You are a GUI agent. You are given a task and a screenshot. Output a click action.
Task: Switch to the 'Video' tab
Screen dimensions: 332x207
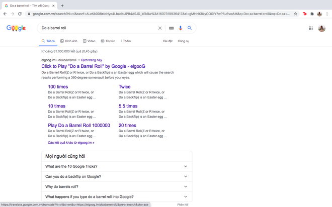pos(89,41)
